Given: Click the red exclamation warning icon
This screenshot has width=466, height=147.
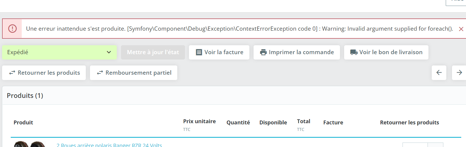Looking at the screenshot, I should click(x=12, y=29).
